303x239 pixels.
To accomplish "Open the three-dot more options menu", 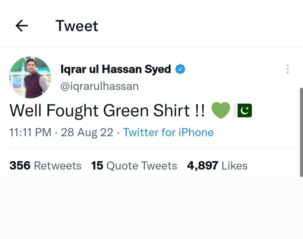I will click(288, 69).
